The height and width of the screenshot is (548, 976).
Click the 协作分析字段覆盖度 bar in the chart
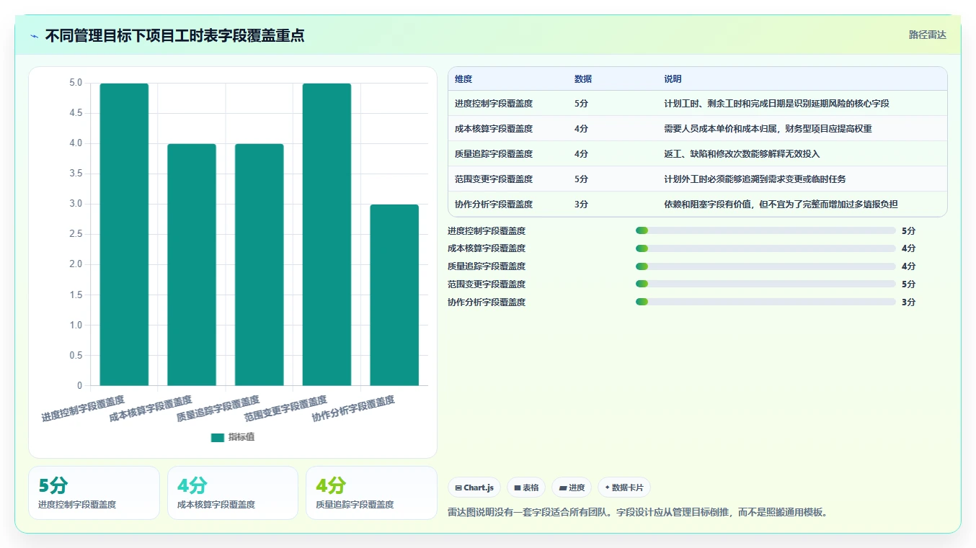tap(394, 295)
